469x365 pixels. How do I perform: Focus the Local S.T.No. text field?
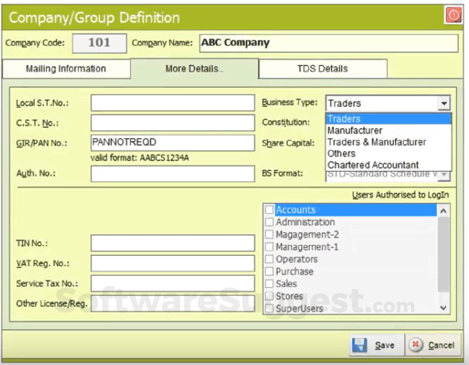point(172,103)
